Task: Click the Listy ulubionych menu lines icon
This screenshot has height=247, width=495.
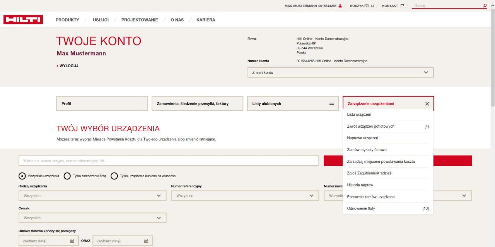Action: point(331,104)
